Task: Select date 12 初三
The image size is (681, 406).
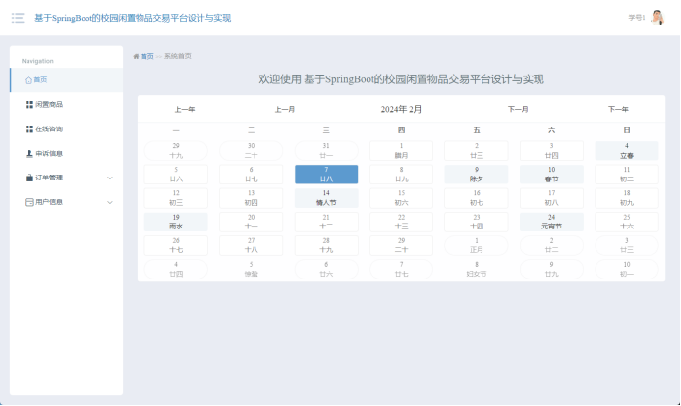Action: (x=176, y=198)
